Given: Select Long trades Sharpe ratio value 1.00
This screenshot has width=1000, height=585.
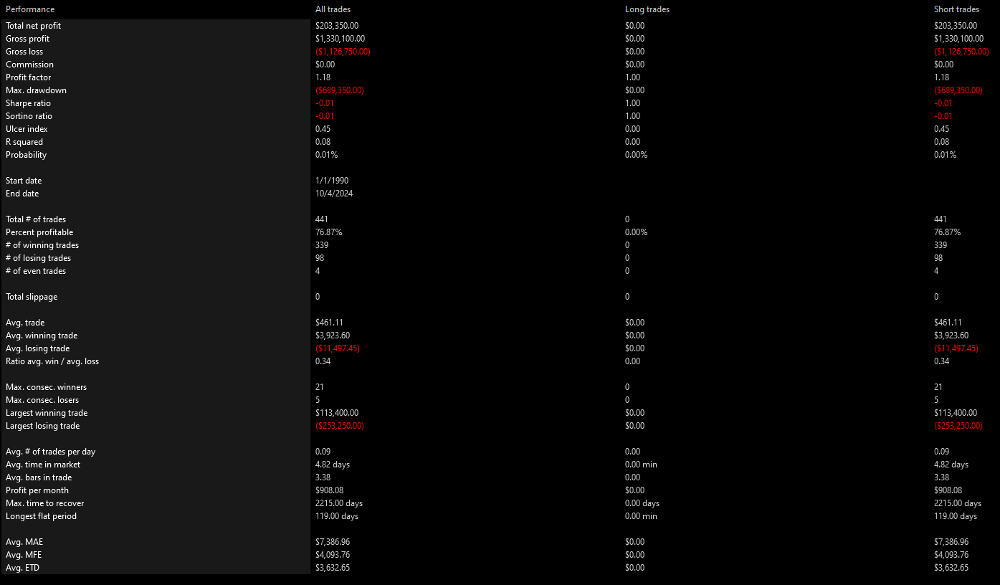Looking at the screenshot, I should (x=633, y=103).
